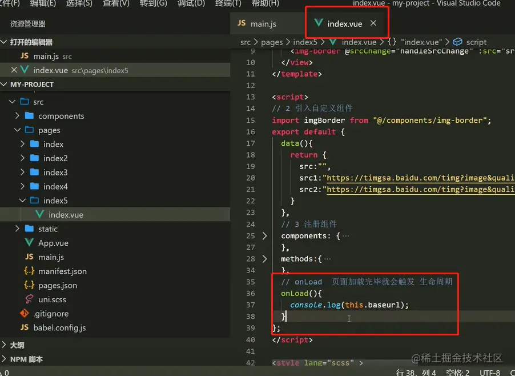The height and width of the screenshot is (376, 515).
Task: Collapse the index5 folder chevron
Action: (22, 201)
